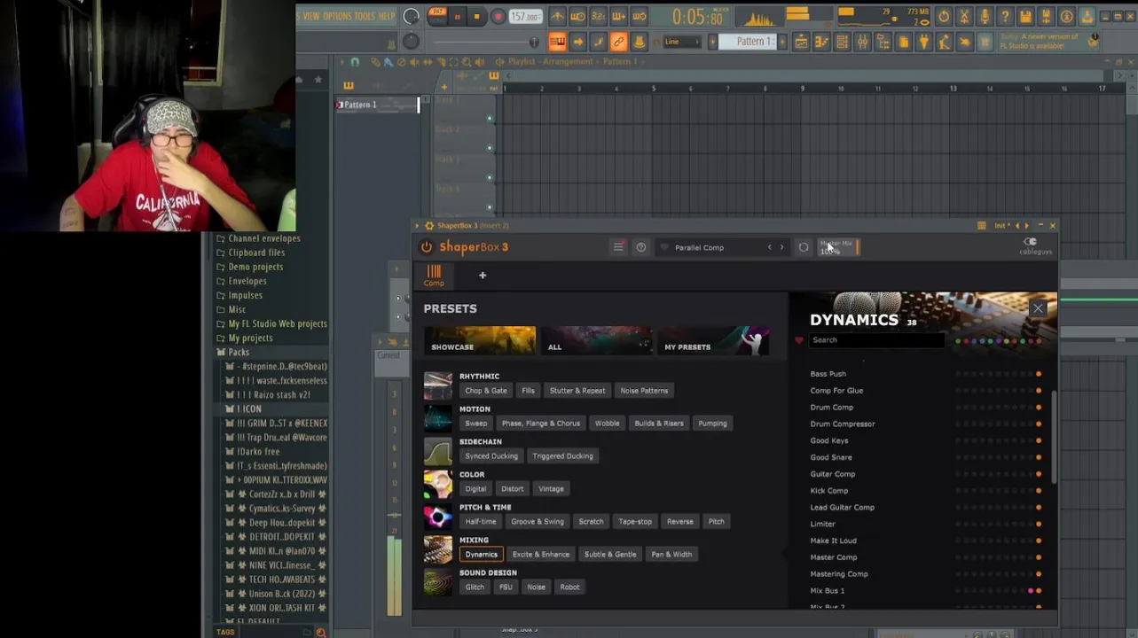
Task: Open the ALL presets thumbnail
Action: point(597,340)
